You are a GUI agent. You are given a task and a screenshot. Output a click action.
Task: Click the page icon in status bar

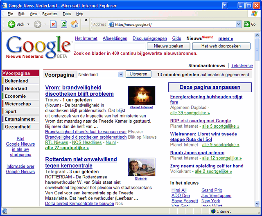pos(5,211)
